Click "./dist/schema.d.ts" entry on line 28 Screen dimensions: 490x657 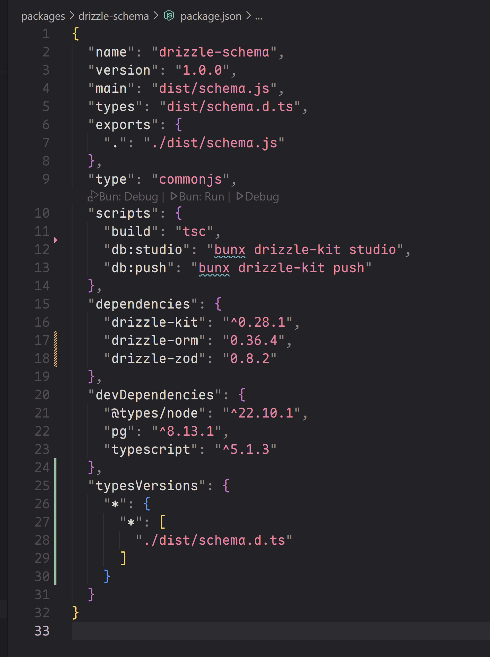(214, 540)
